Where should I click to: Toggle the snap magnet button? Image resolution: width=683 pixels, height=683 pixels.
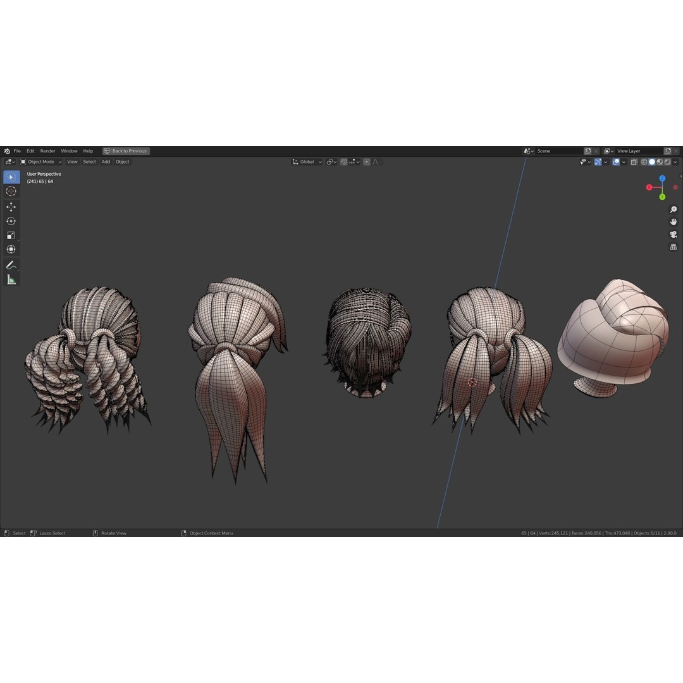click(343, 162)
